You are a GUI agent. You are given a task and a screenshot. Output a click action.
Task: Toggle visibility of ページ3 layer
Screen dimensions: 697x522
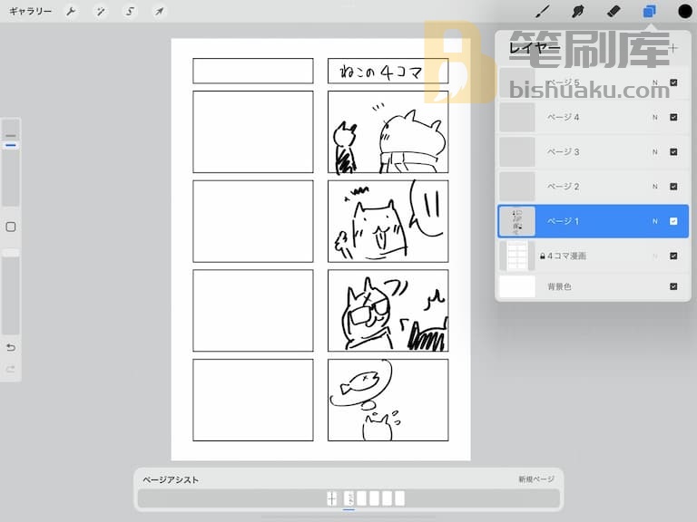(x=673, y=152)
